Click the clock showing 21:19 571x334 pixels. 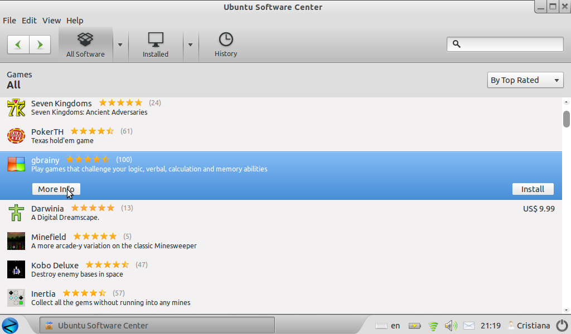point(491,326)
